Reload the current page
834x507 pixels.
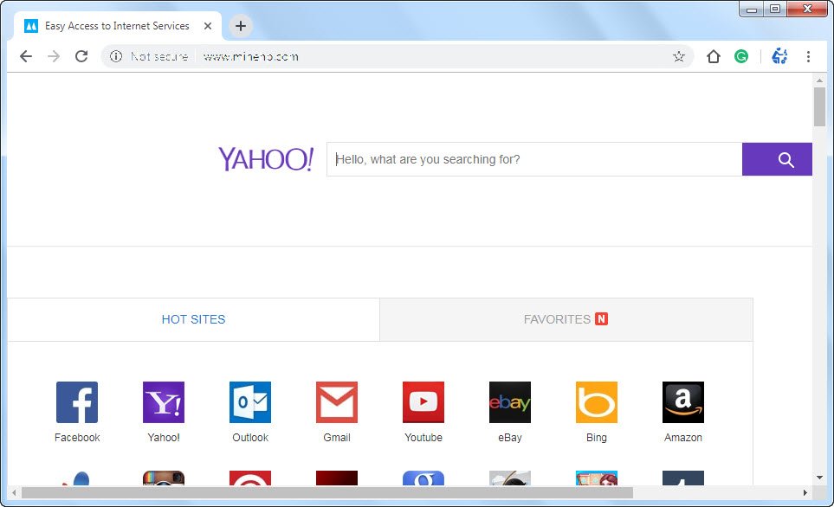[81, 56]
